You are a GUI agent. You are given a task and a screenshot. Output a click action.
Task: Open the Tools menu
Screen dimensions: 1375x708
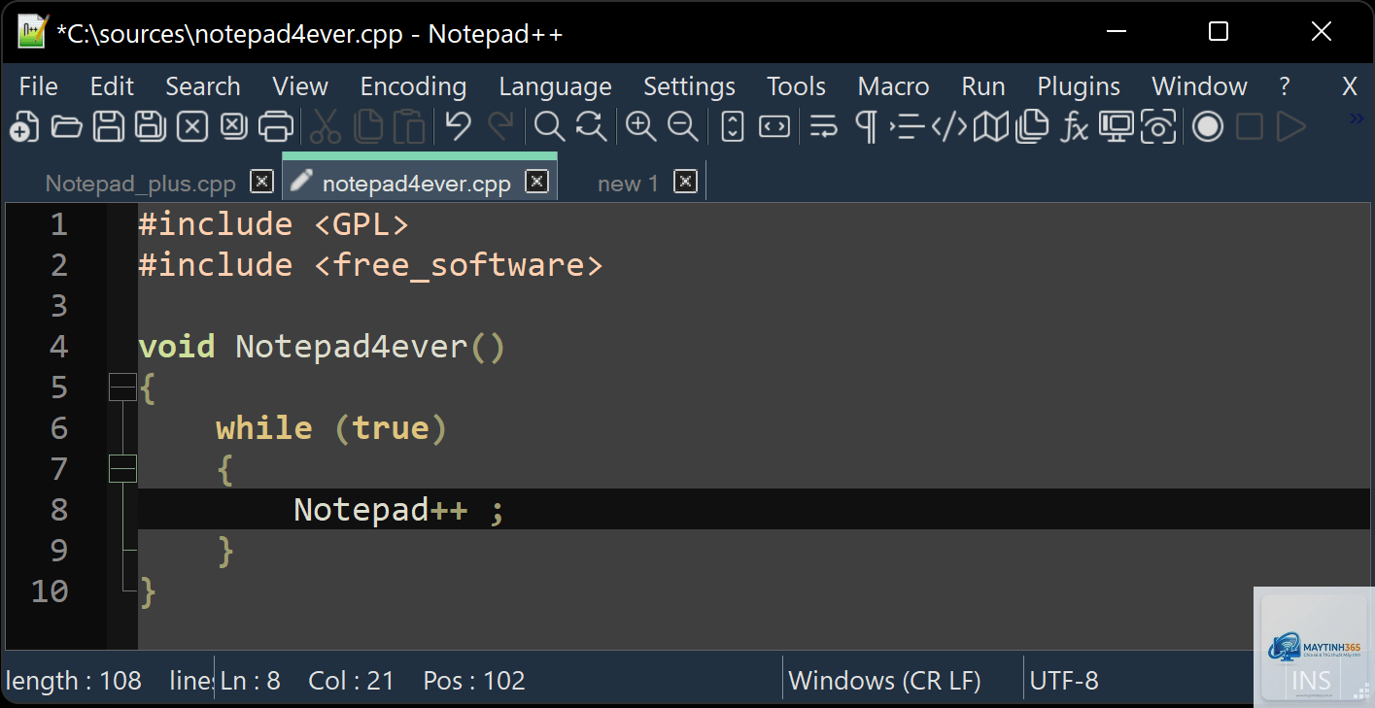pos(796,86)
